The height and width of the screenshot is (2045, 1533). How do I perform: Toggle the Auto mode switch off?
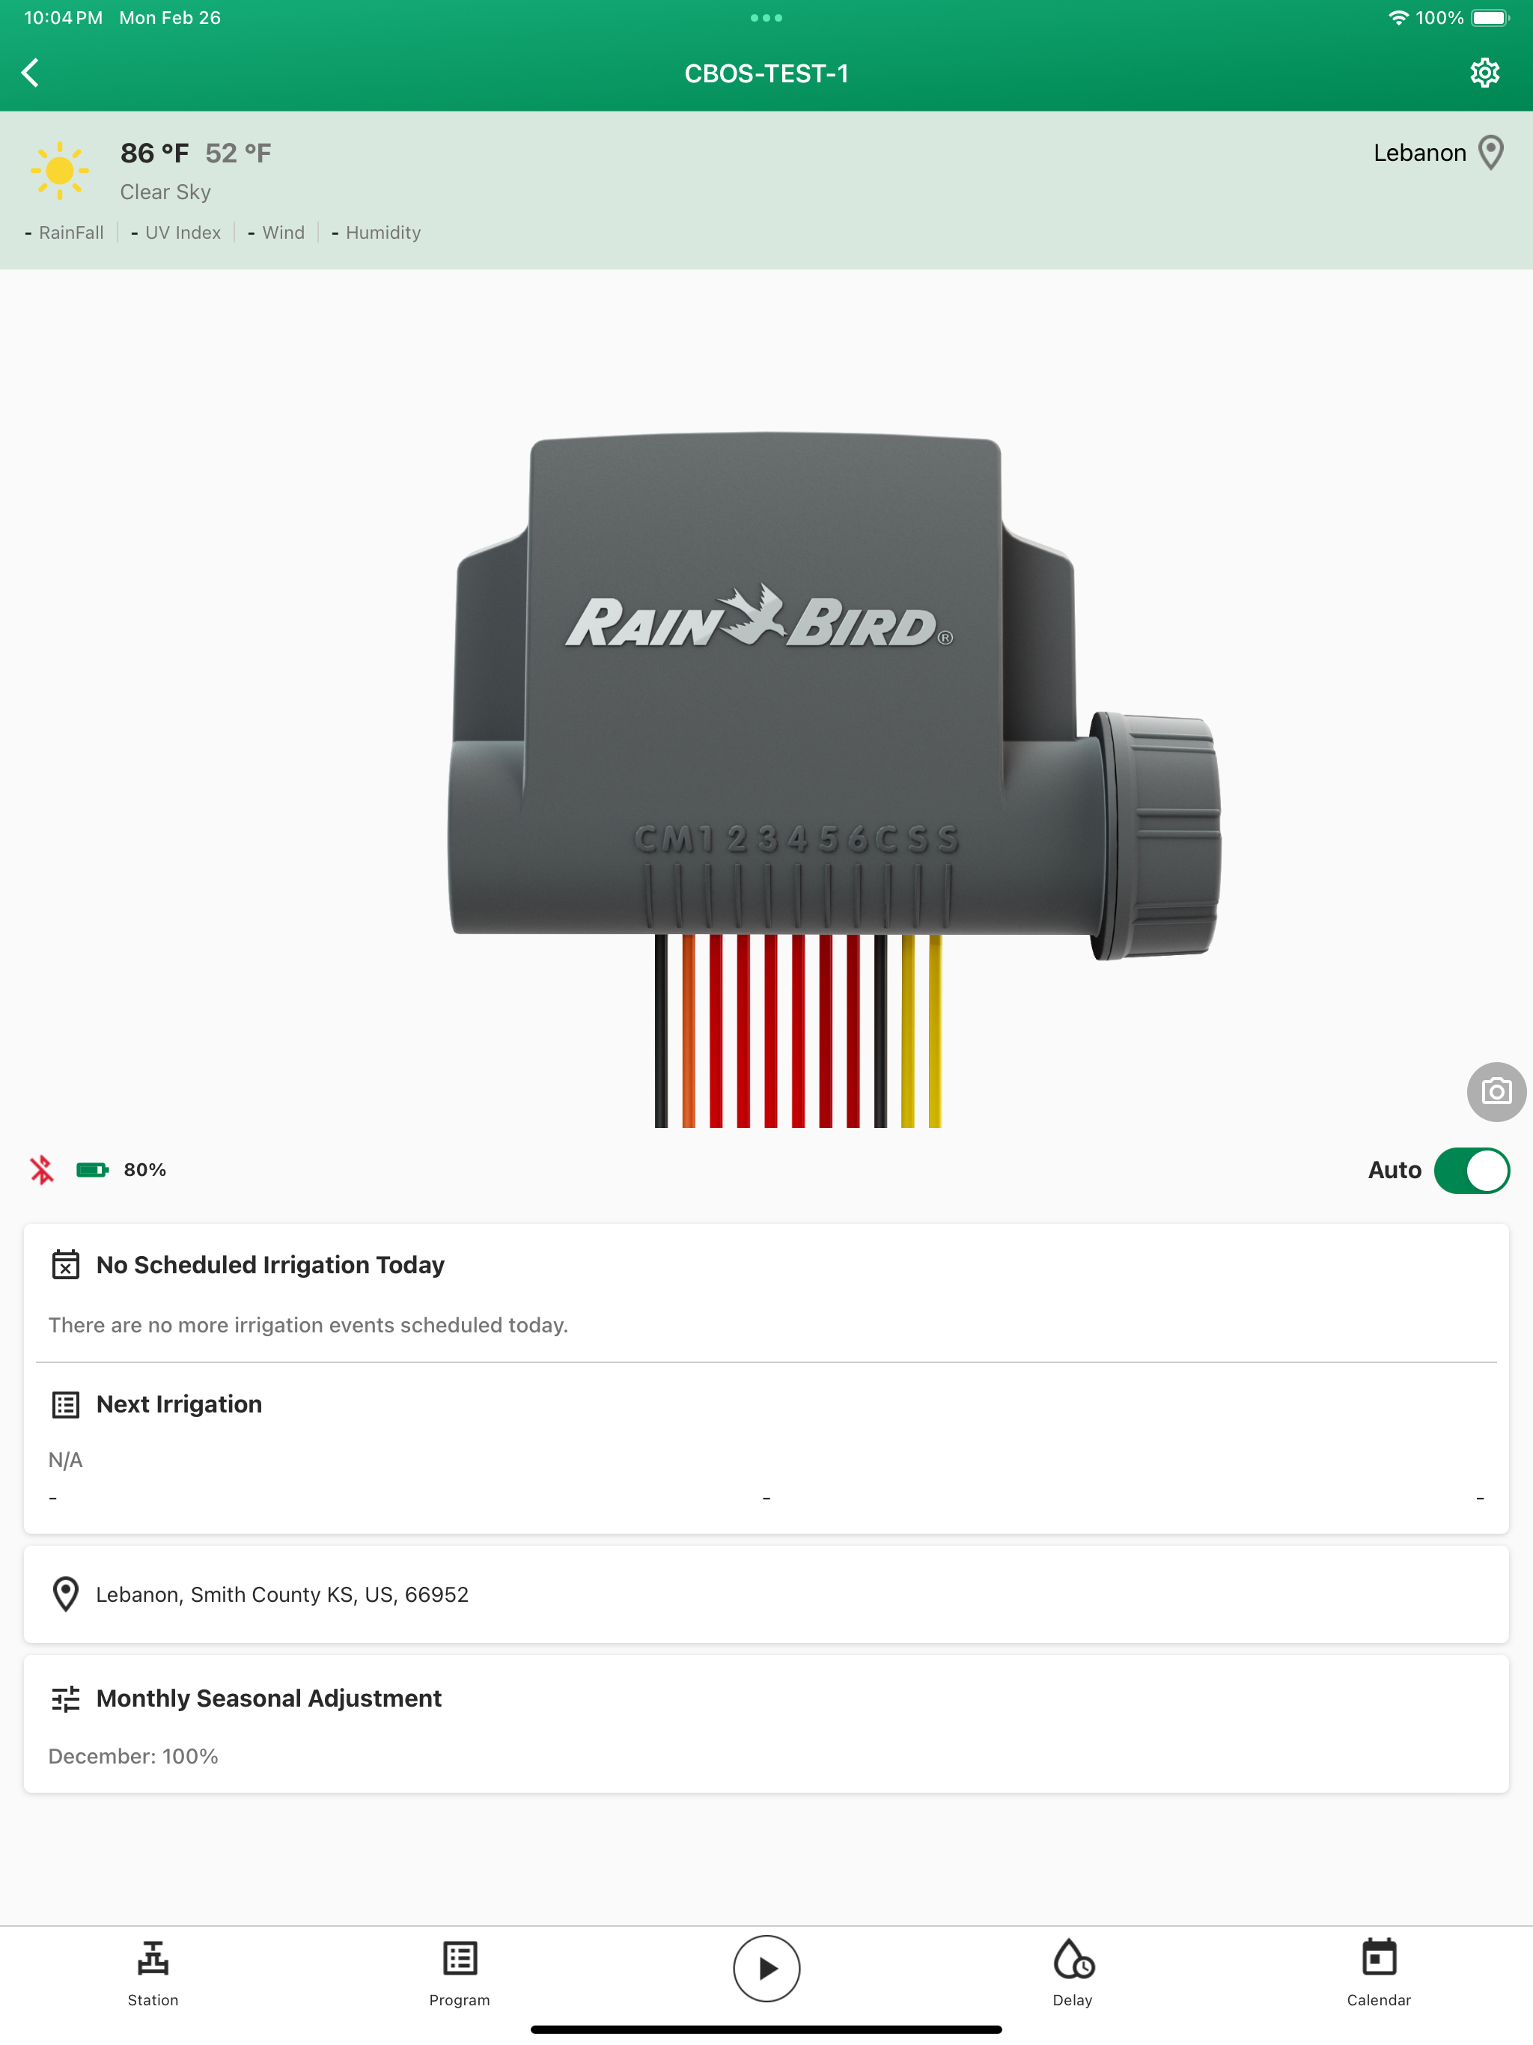[1471, 1169]
